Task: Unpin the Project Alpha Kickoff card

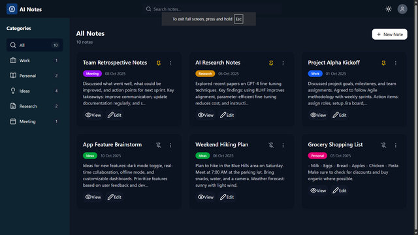Action: coord(383,63)
